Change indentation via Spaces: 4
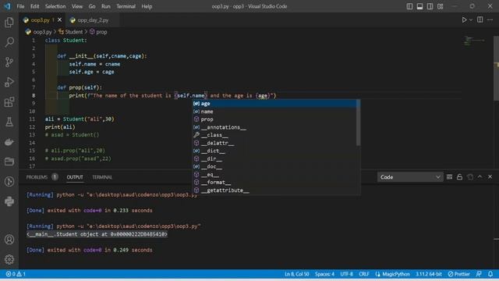Image resolution: width=499 pixels, height=281 pixels. click(x=324, y=274)
